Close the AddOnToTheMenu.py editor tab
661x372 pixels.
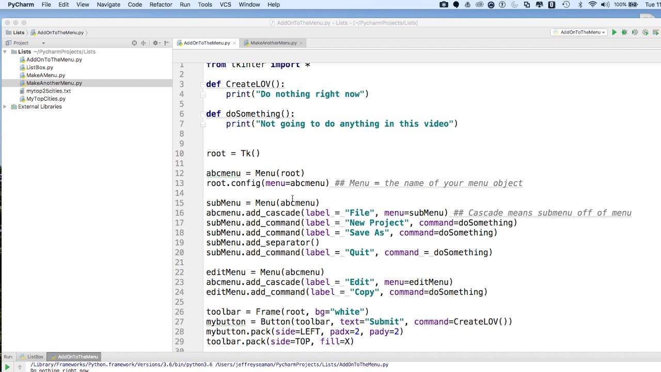[234, 43]
